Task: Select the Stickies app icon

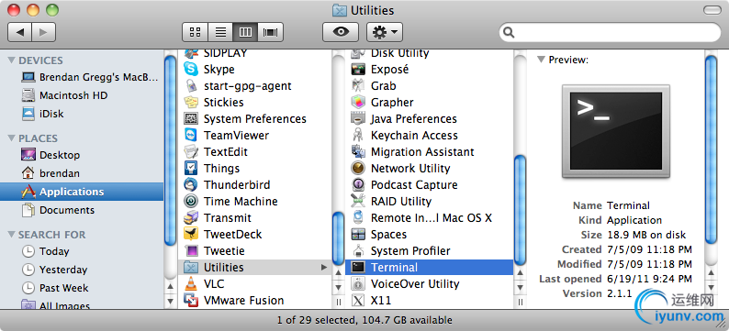Action: pyautogui.click(x=191, y=102)
